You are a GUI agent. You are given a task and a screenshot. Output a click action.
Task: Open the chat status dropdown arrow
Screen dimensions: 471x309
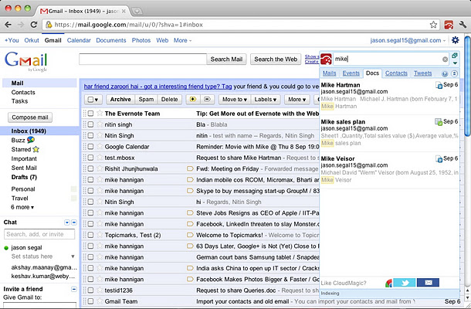click(x=73, y=256)
